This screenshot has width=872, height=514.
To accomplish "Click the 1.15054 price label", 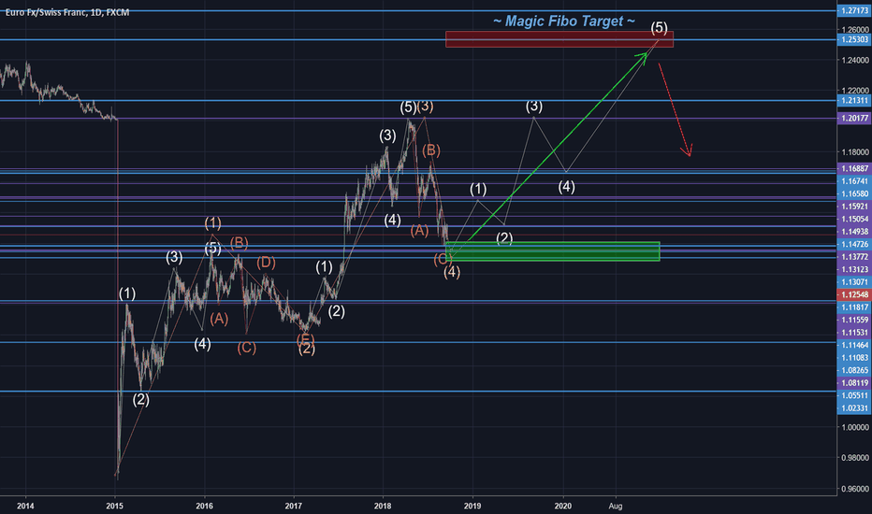I will [853, 219].
